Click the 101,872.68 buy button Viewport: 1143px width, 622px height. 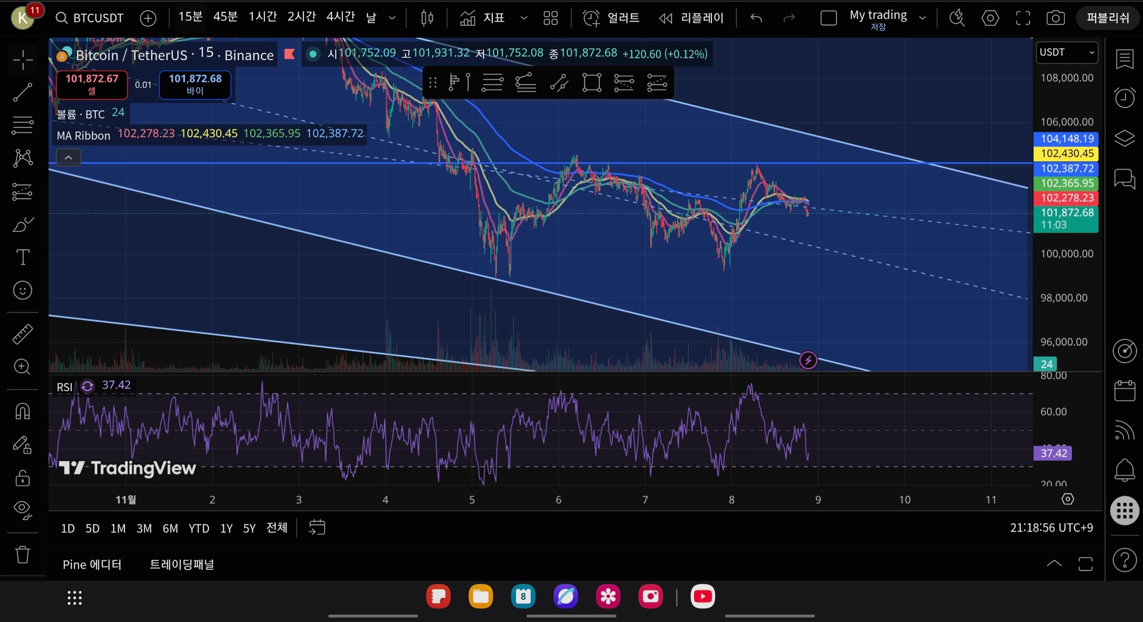(x=195, y=84)
